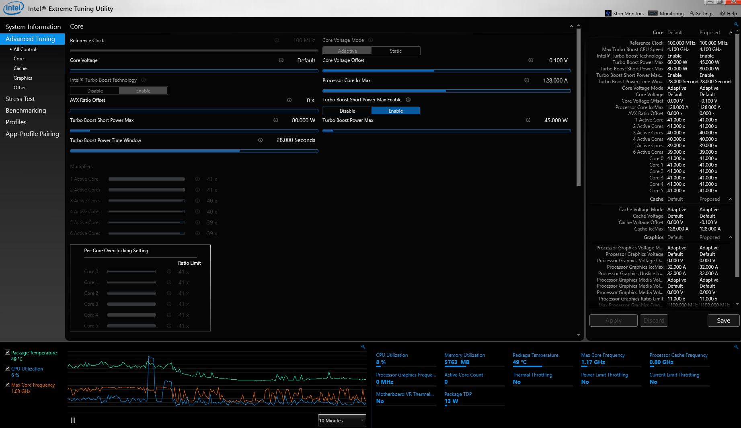Show info for Core Voltage Mode
741x428 pixels.
(x=370, y=40)
